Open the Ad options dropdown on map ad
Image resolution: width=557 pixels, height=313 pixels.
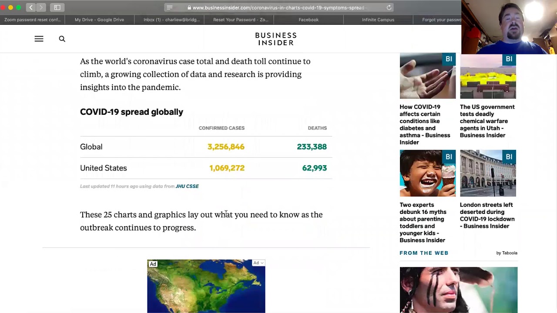coord(258,263)
